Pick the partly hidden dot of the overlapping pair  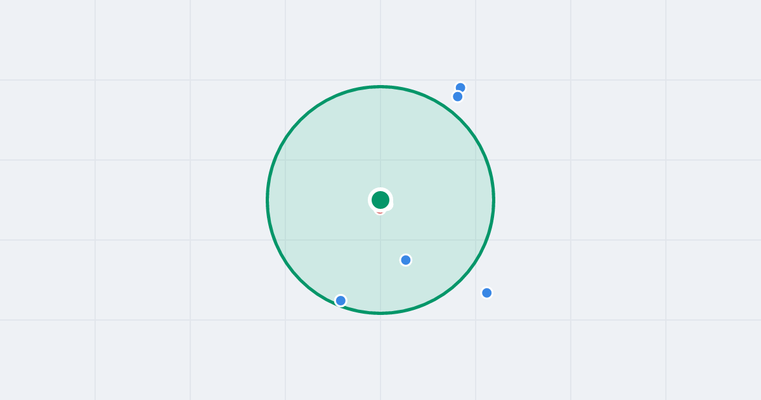click(461, 87)
